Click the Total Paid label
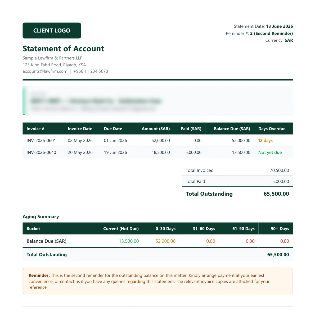 [x=195, y=181]
